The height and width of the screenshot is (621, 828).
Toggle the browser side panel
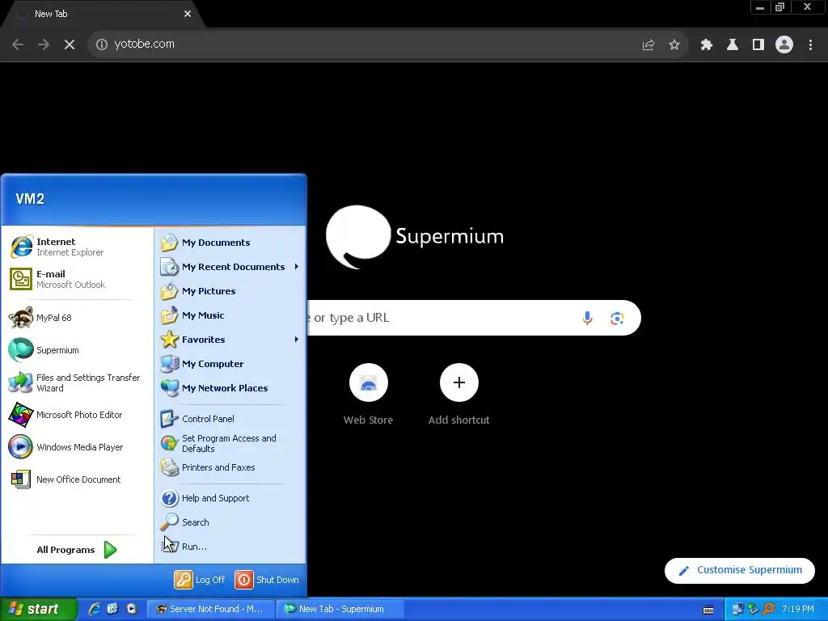[758, 45]
